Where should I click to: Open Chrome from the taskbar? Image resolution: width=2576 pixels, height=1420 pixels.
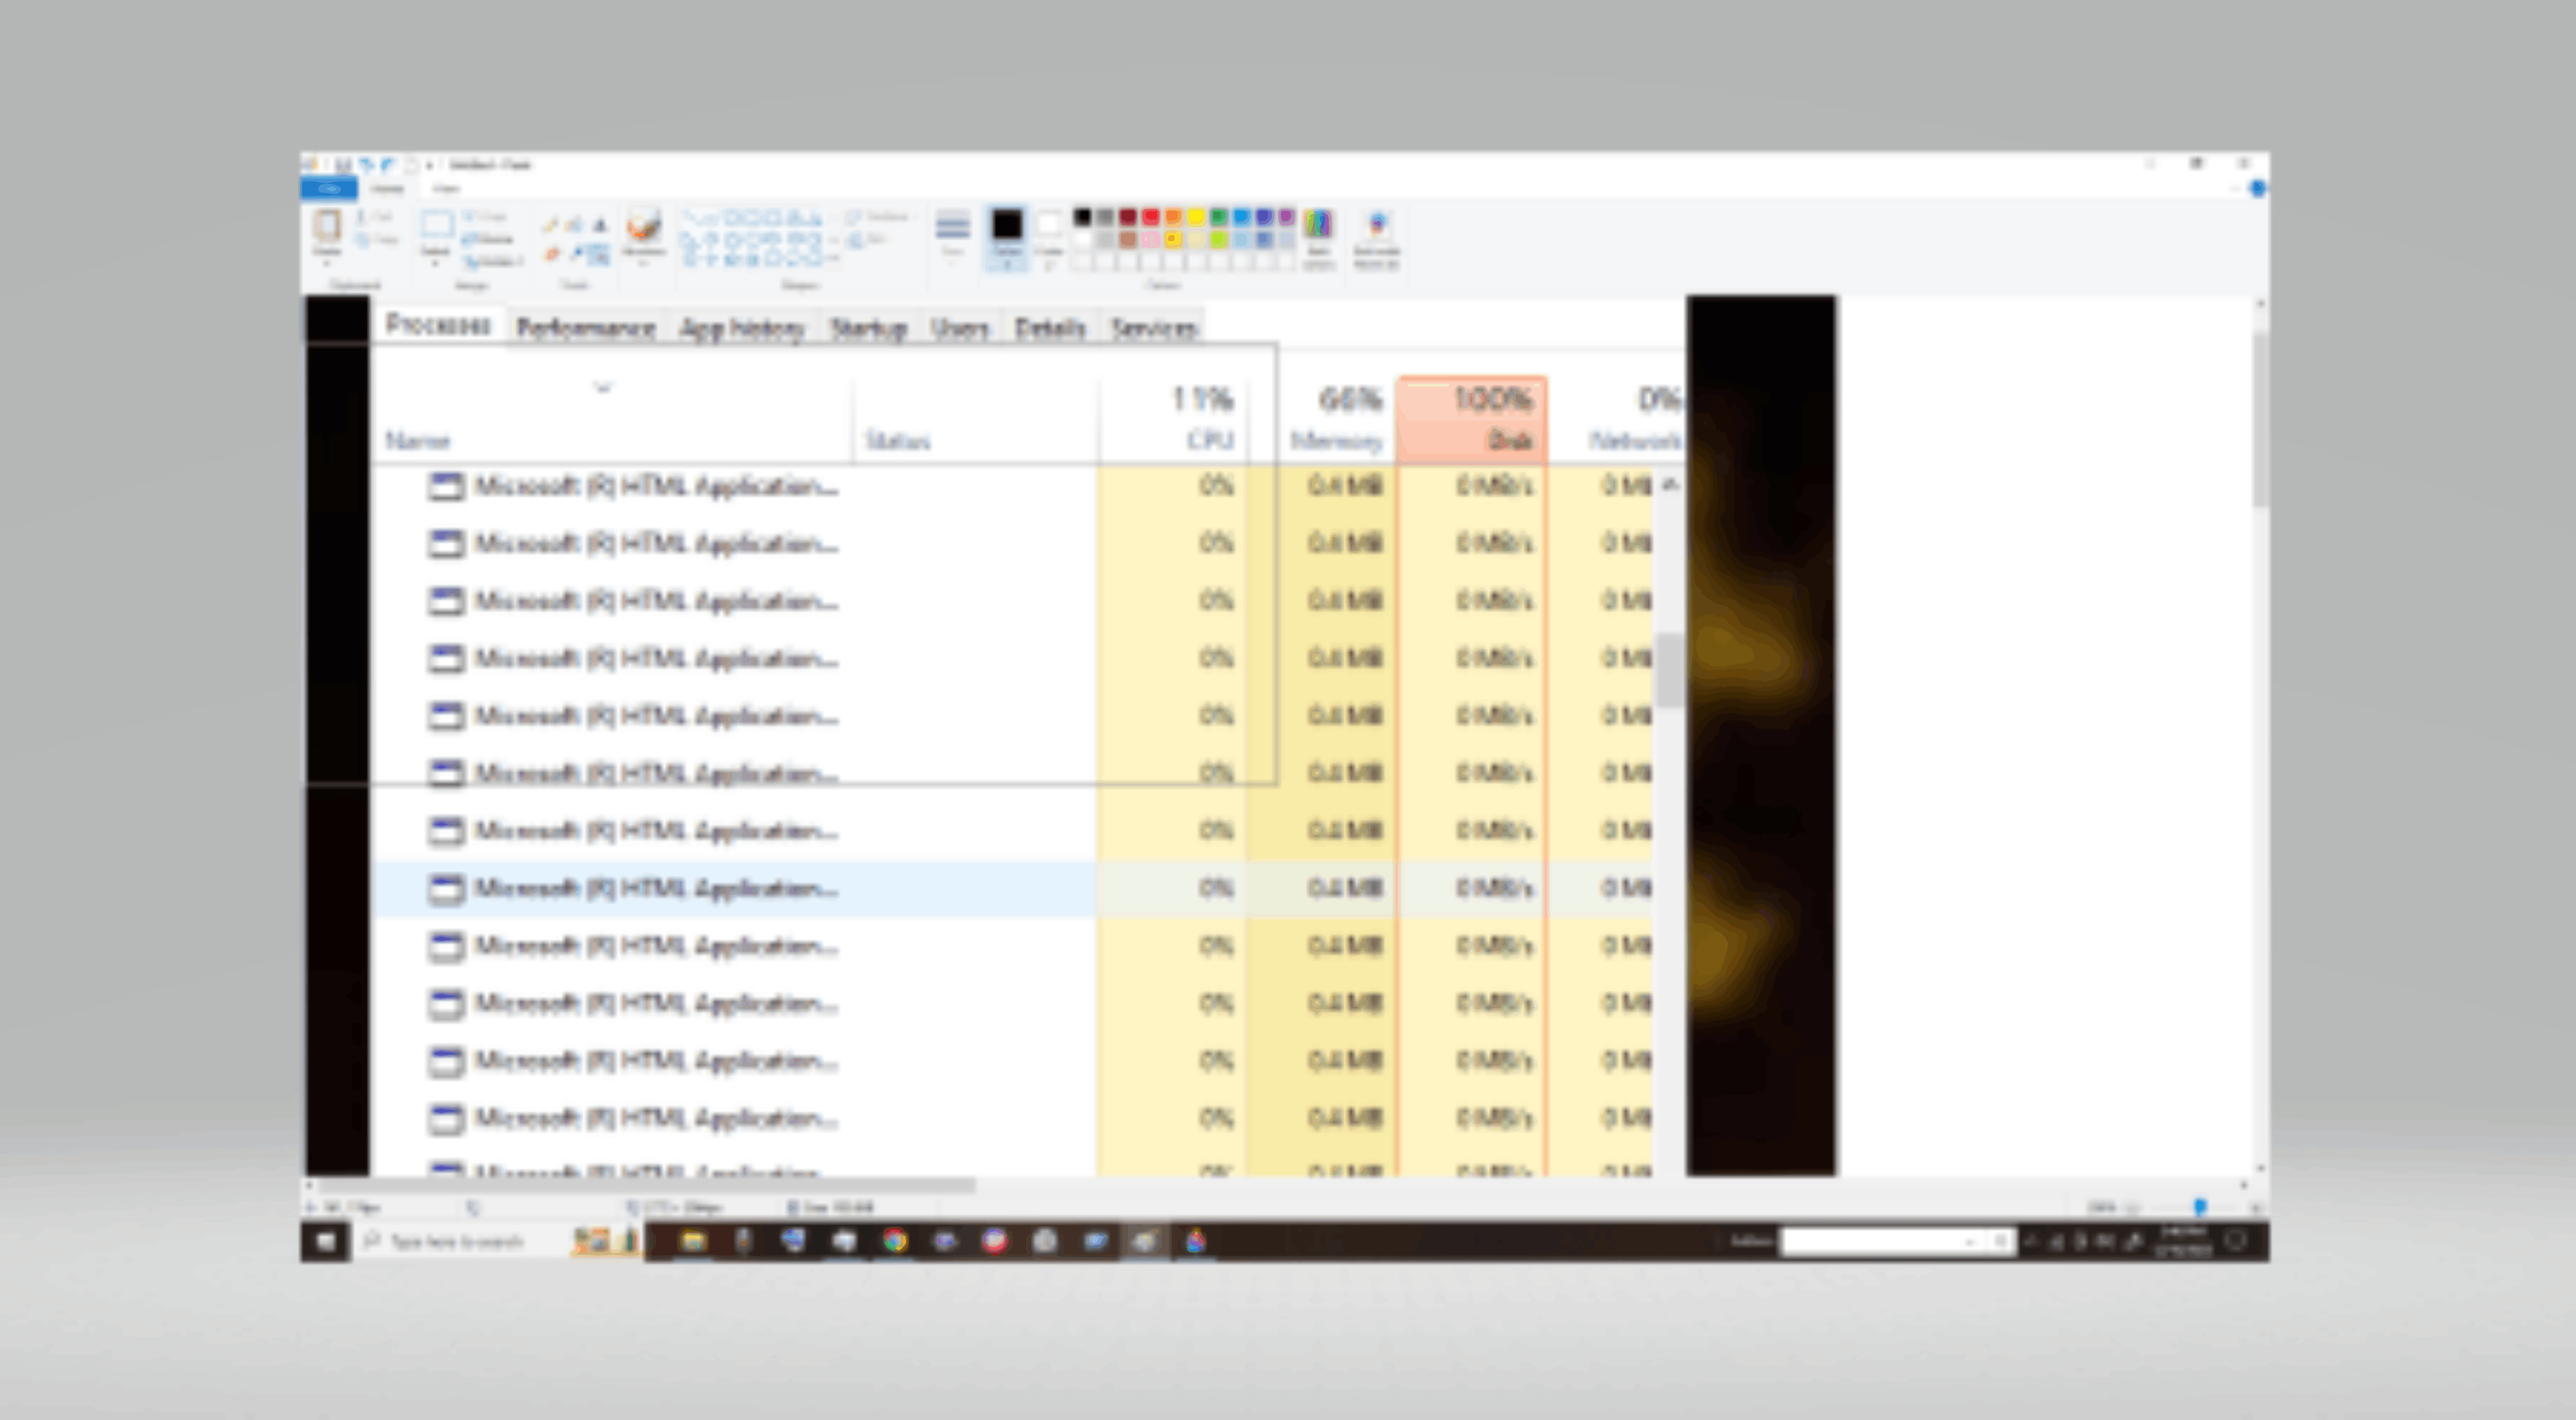895,1241
